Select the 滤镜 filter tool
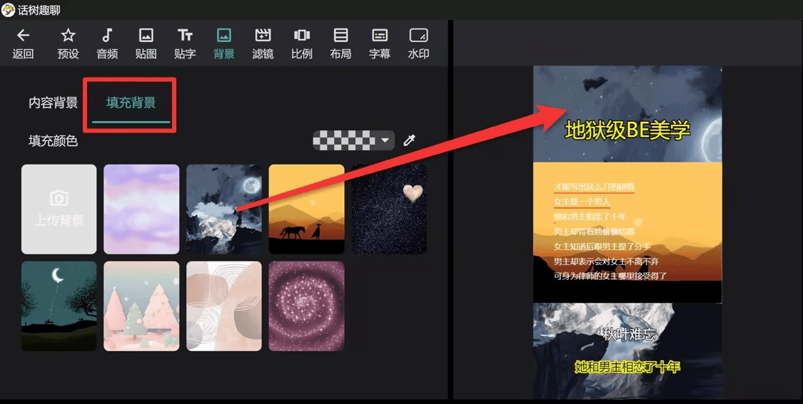Screen dimensions: 803x404 pos(263,36)
